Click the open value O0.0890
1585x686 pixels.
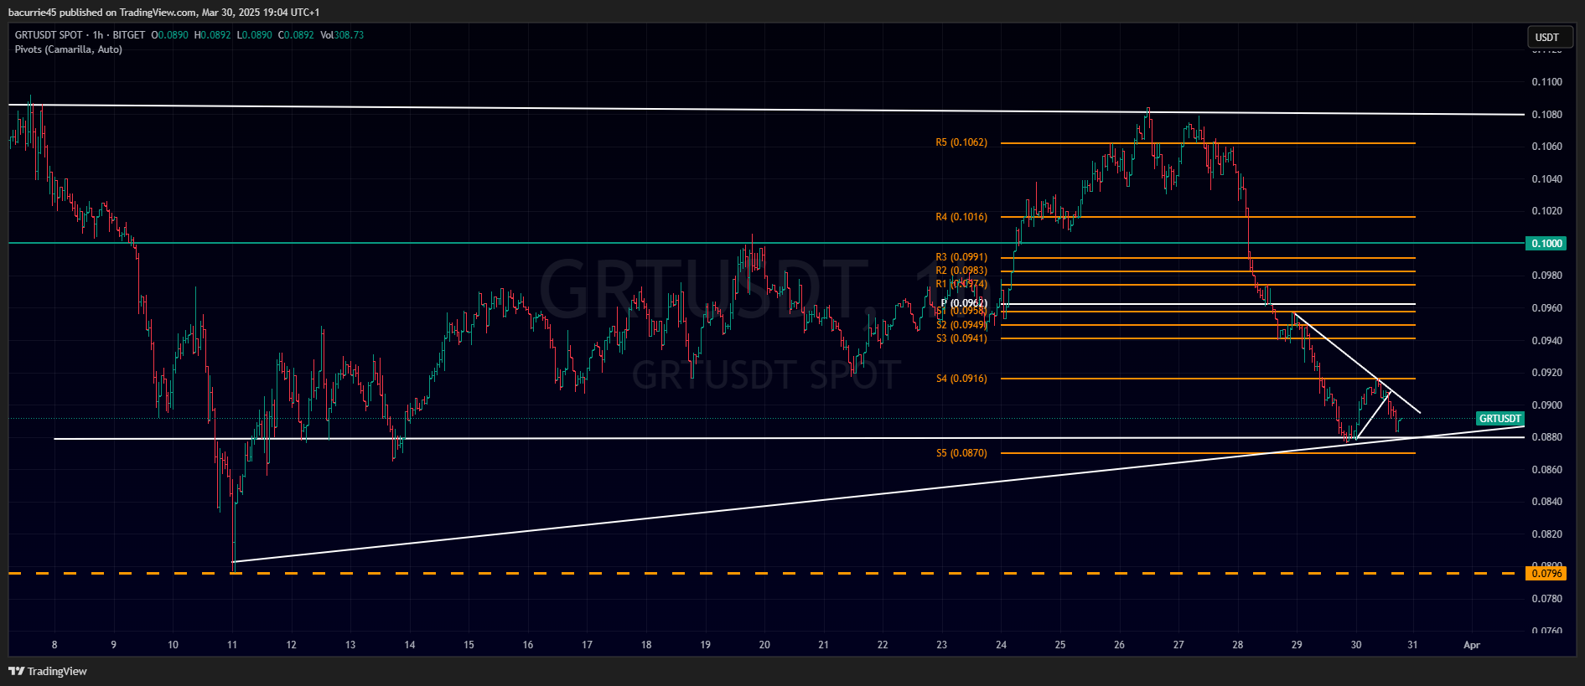(170, 35)
